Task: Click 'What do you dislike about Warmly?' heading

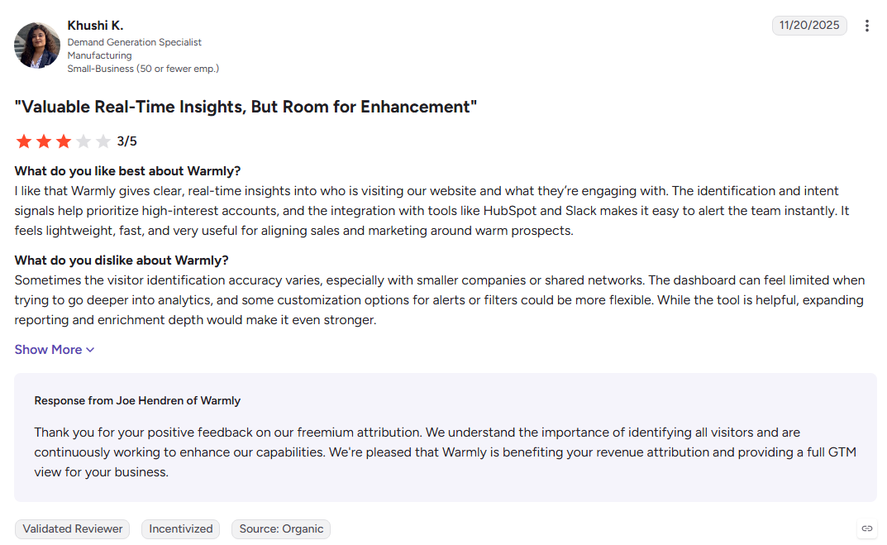Action: [x=122, y=261]
